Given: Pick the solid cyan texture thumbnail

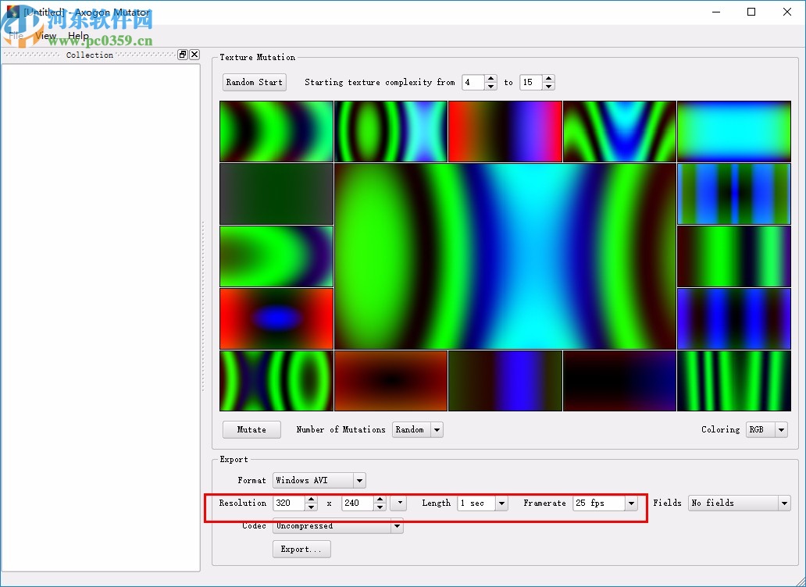Looking at the screenshot, I should [733, 131].
